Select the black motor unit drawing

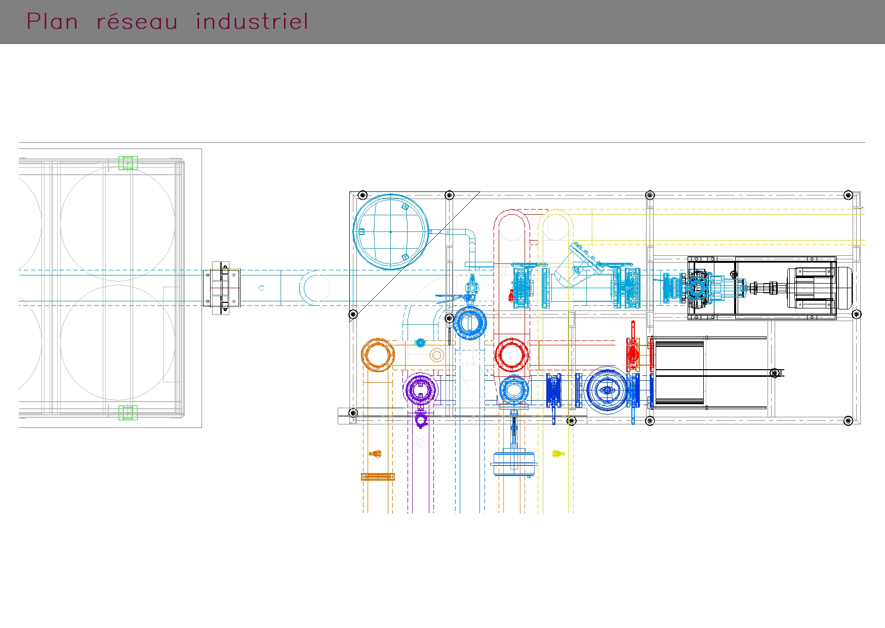[810, 286]
